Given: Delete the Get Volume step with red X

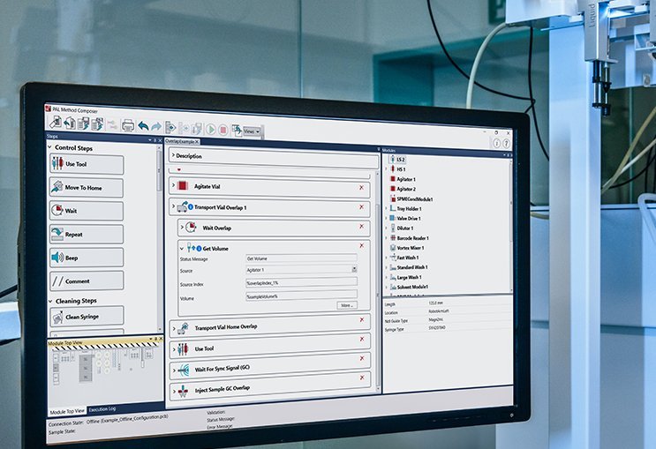Looking at the screenshot, I should point(361,246).
